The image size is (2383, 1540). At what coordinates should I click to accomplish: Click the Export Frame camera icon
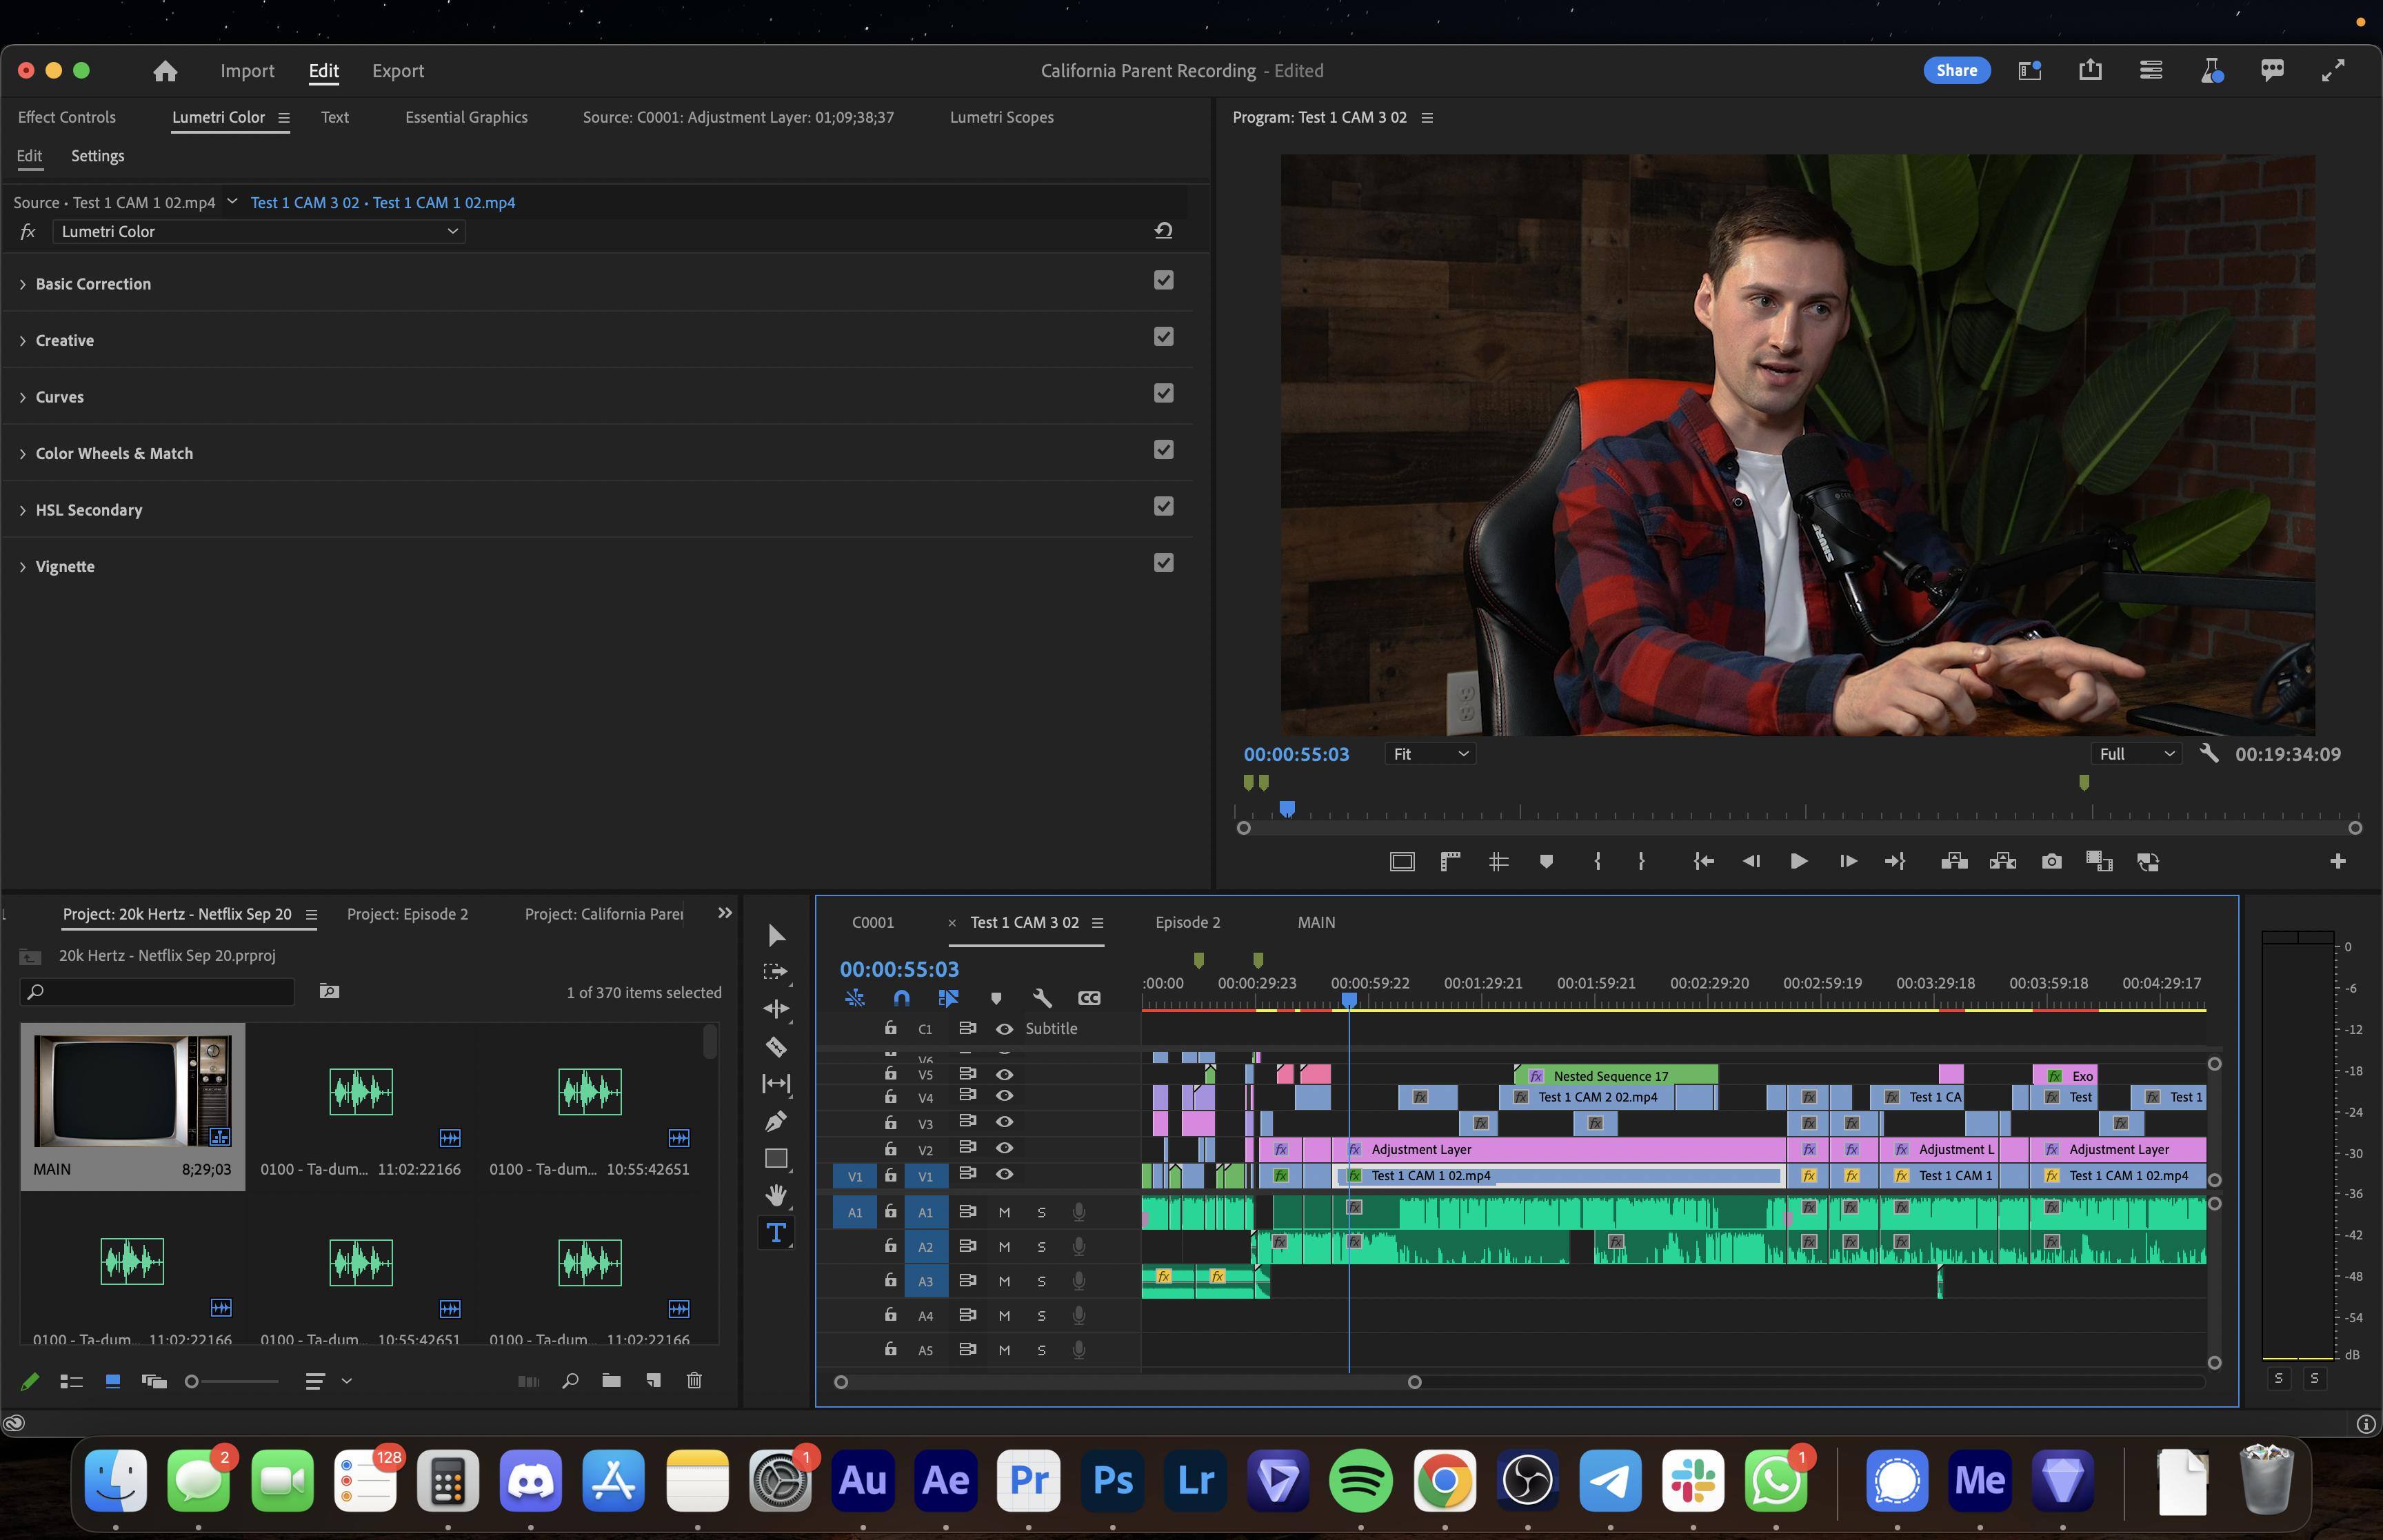click(x=2051, y=861)
